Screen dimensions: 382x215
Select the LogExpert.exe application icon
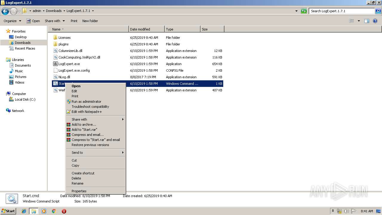click(55, 64)
